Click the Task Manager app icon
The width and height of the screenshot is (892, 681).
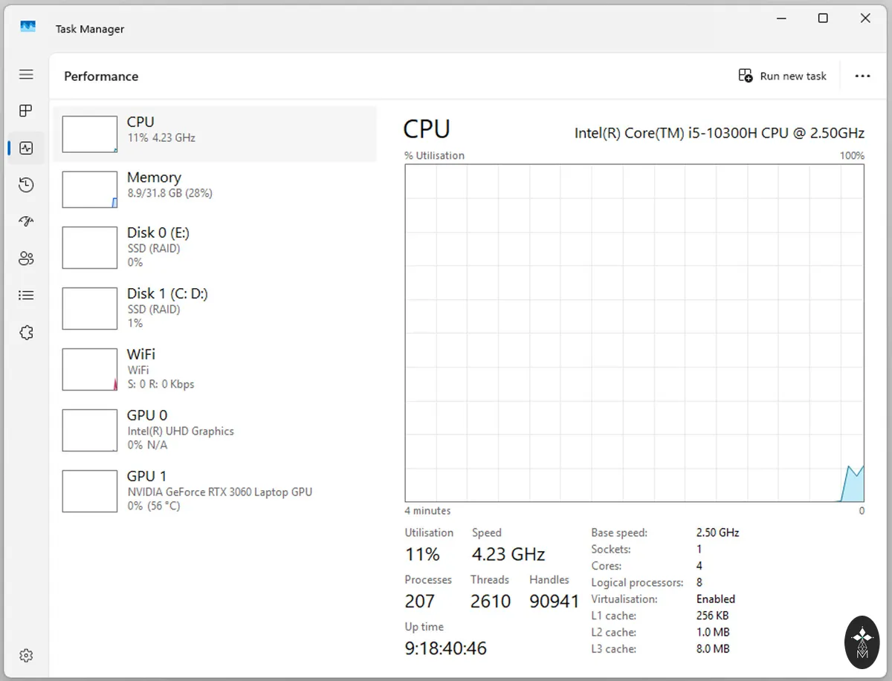[x=28, y=27]
